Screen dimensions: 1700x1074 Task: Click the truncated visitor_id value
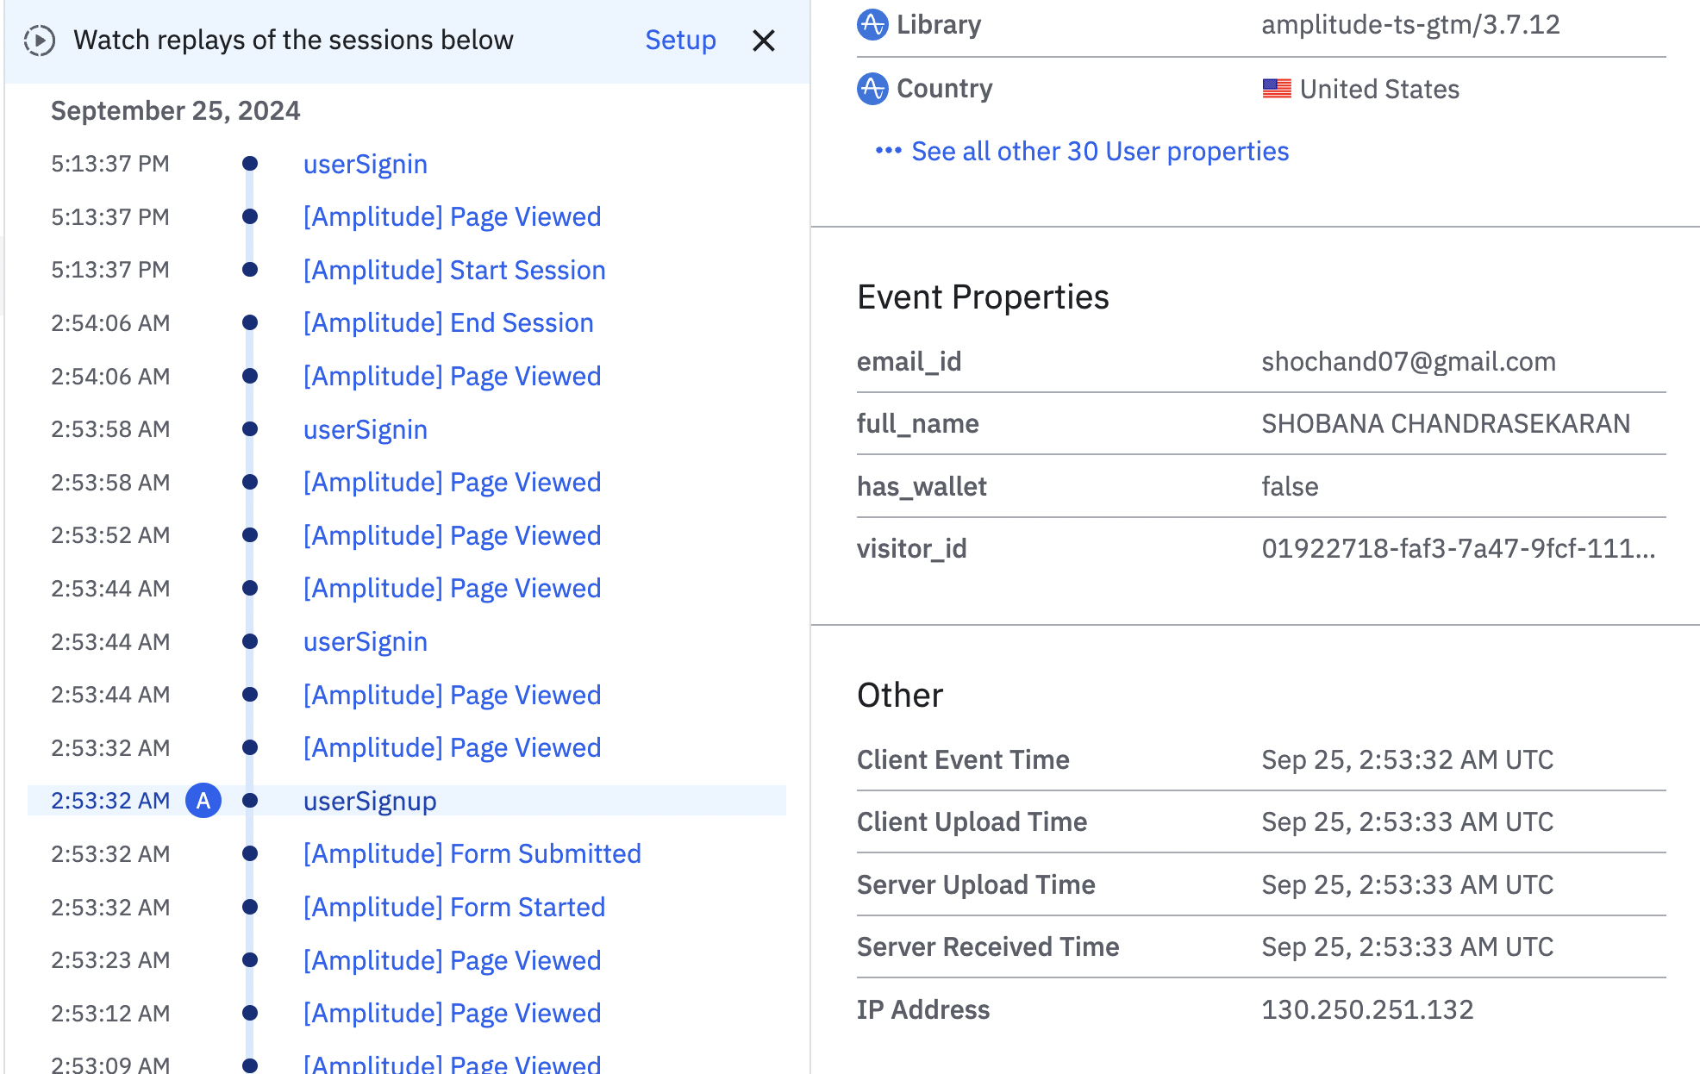(1458, 549)
